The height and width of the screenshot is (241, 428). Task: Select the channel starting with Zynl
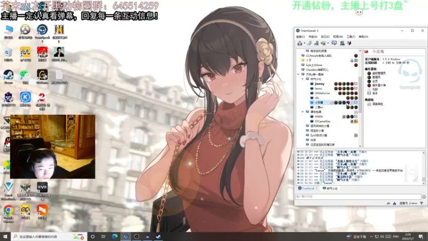pyautogui.click(x=318, y=135)
